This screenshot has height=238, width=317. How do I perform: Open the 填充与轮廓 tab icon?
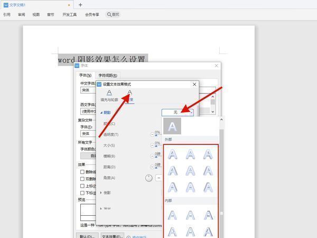click(109, 93)
